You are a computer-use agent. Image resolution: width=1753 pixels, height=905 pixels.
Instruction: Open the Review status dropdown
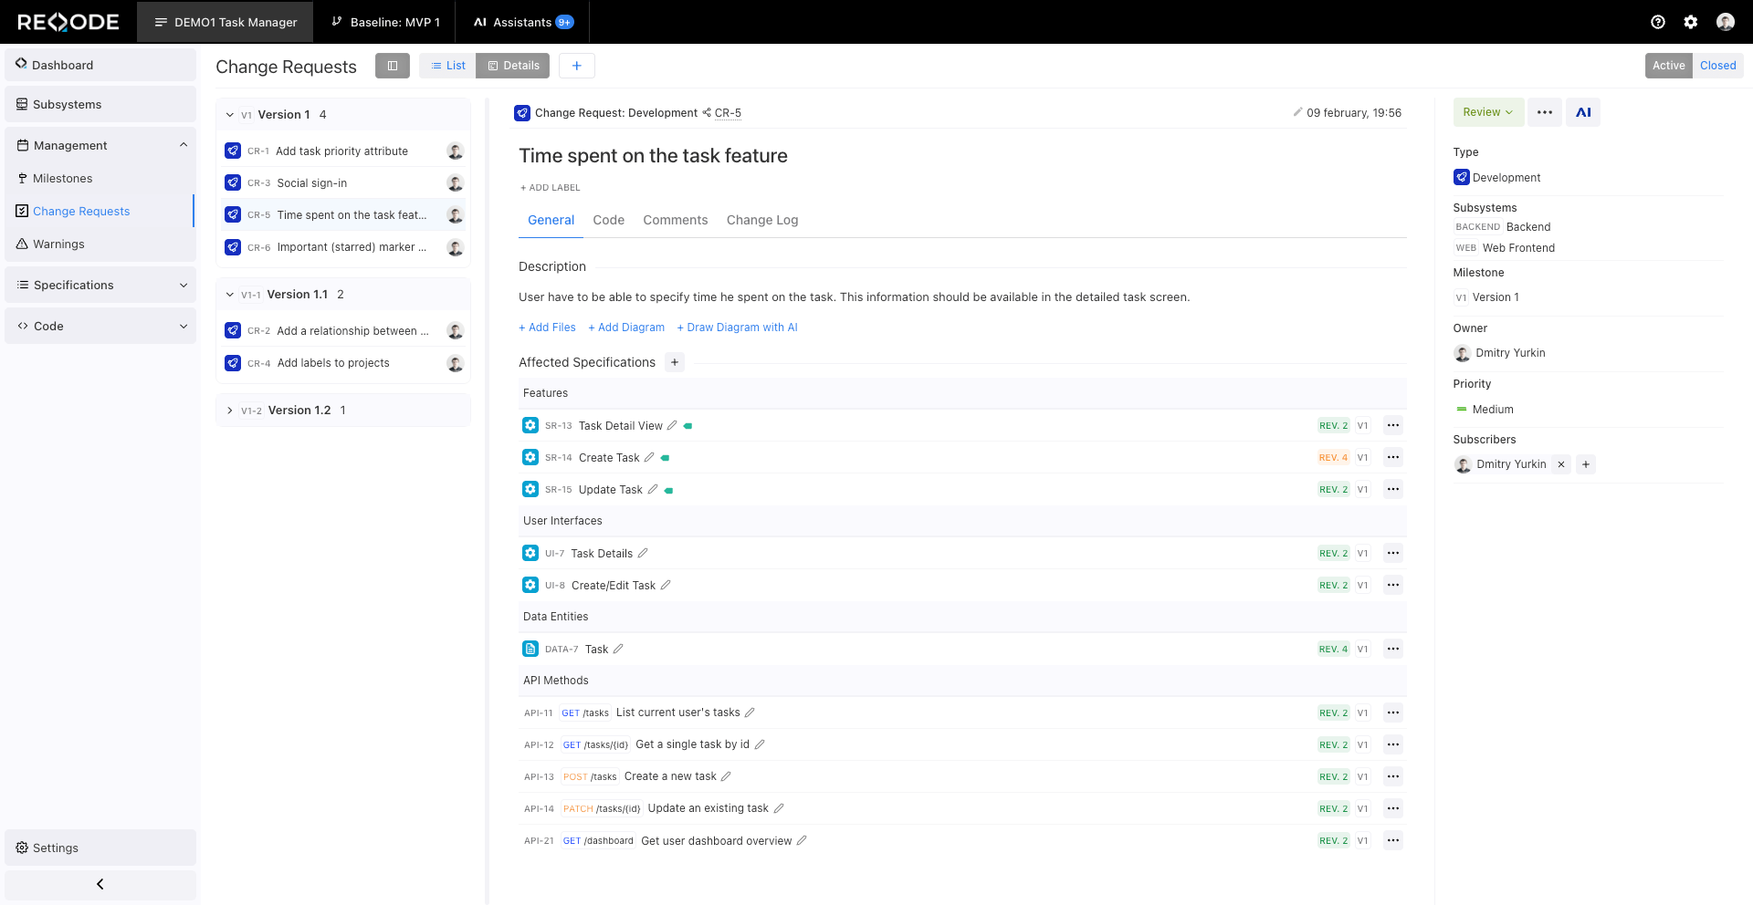1487,112
